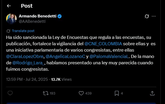This screenshot has width=165, height=104.
Task: Open the @PalomaValenciaL mention
Action: [109, 56]
